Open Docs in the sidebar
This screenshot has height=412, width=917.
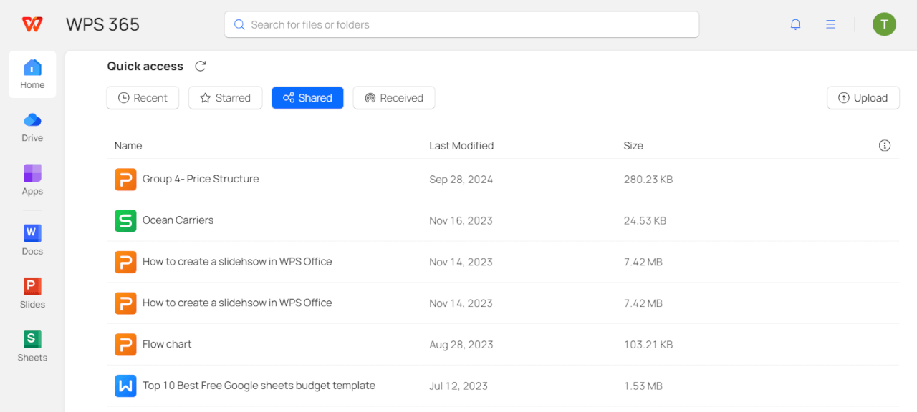tap(32, 240)
